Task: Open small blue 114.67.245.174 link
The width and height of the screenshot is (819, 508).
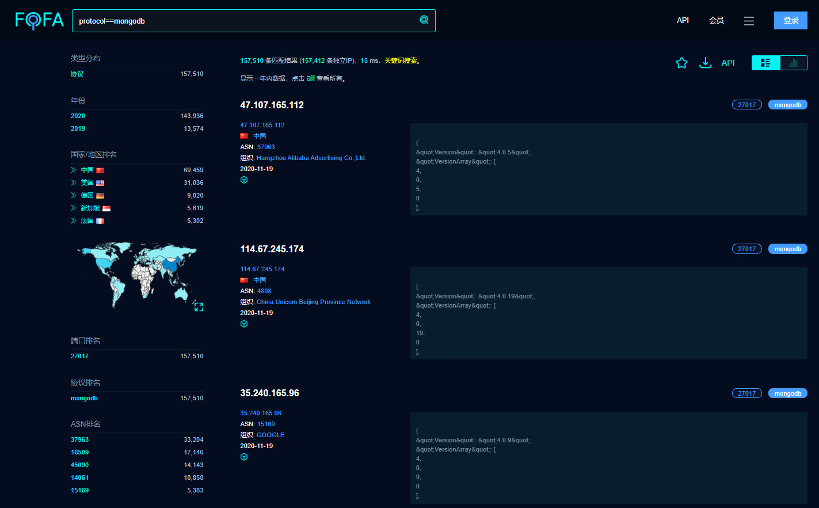Action: pos(262,269)
